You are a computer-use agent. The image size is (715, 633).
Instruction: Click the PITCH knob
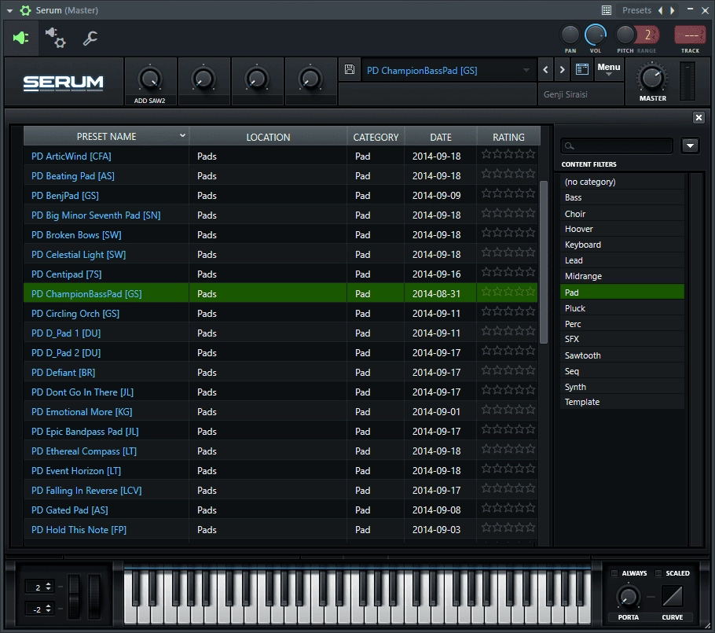(625, 35)
